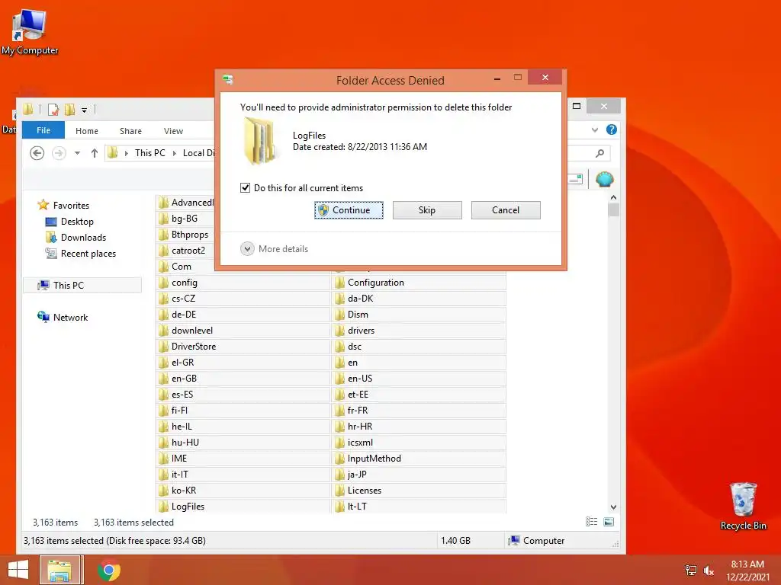Switch to large icons view in status bar
The height and width of the screenshot is (585, 781).
609,522
